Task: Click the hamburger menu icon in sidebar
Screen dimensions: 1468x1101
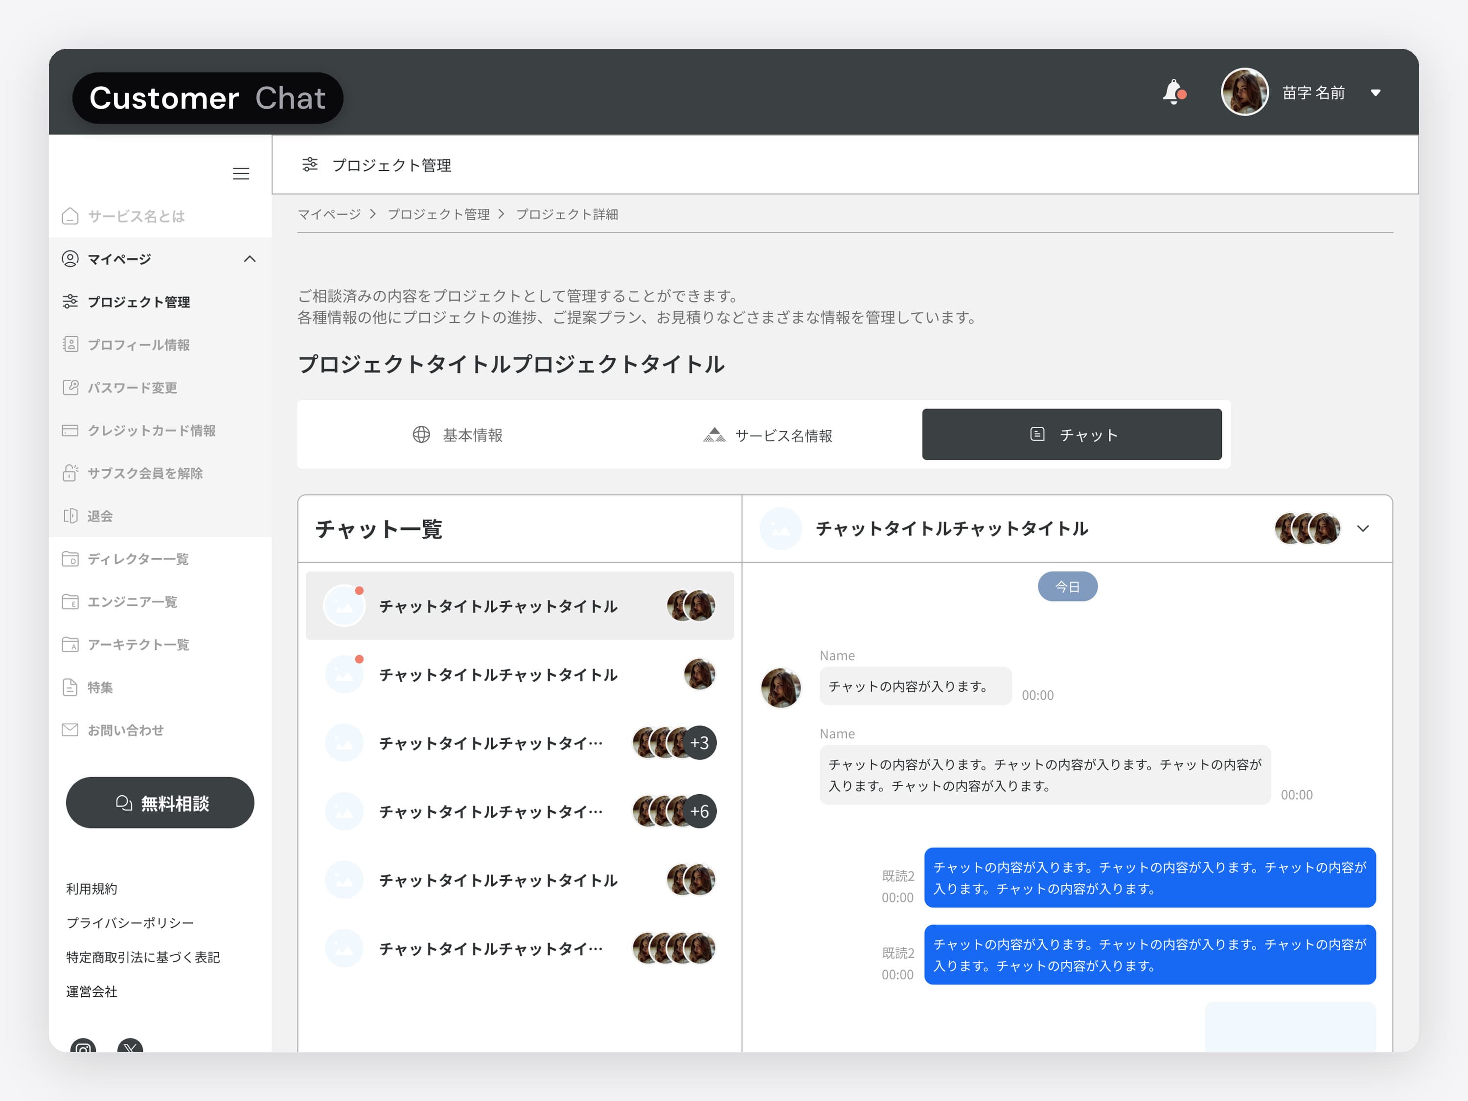Action: tap(241, 174)
